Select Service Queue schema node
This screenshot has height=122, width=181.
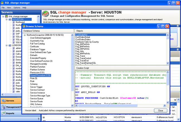(36, 98)
